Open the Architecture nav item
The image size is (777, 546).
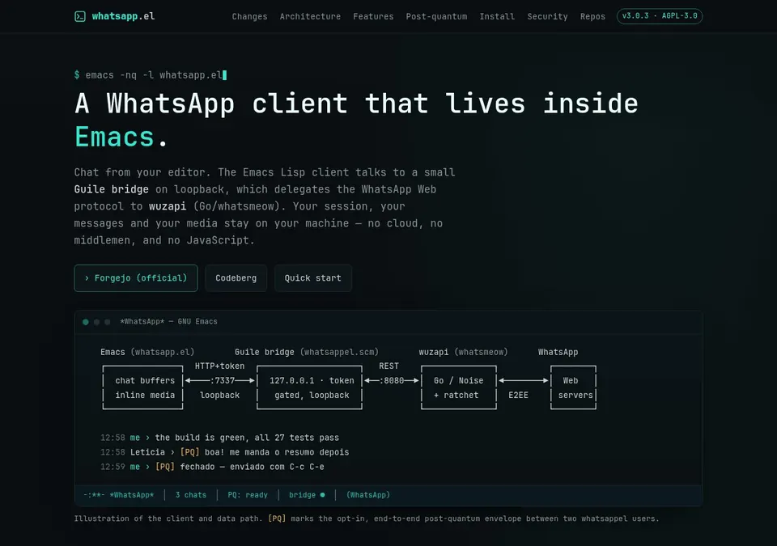(x=310, y=16)
